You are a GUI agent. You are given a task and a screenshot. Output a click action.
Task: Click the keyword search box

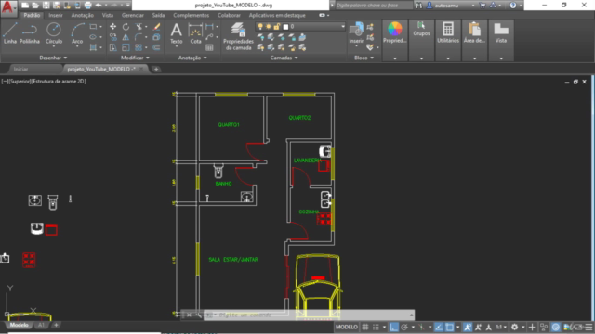(374, 6)
